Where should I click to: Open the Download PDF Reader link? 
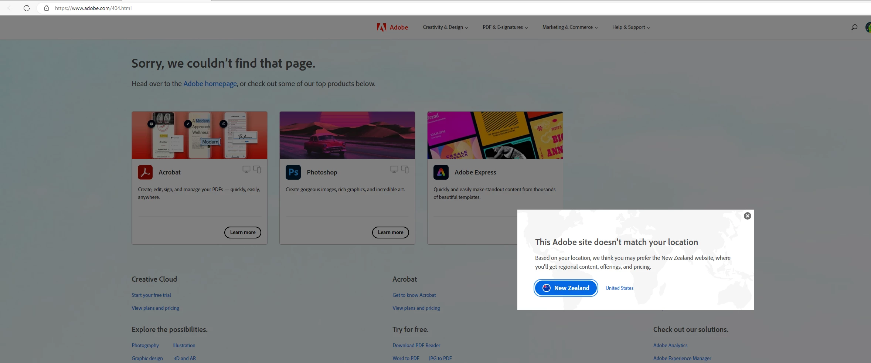(416, 345)
